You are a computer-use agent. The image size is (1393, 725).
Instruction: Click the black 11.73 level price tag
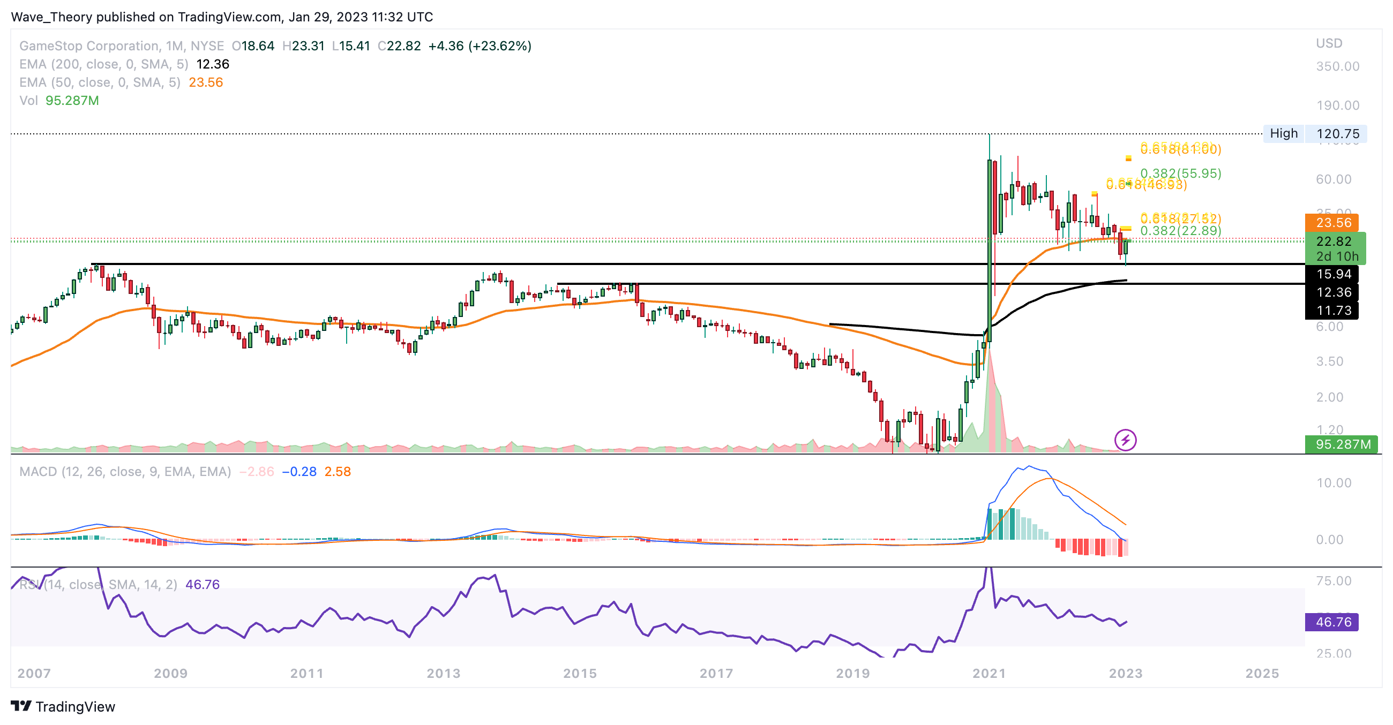coord(1332,311)
